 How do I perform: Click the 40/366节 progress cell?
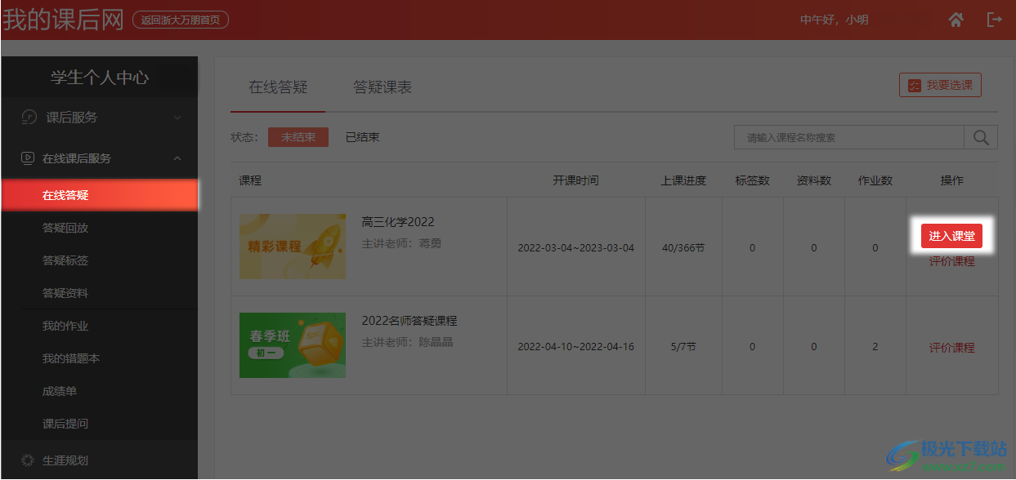tap(683, 247)
